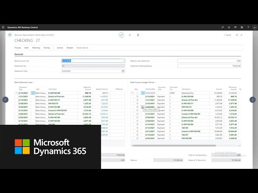
Task: Select statement line Invoice S-INV102181 description
Action: pyautogui.click(x=58, y=110)
